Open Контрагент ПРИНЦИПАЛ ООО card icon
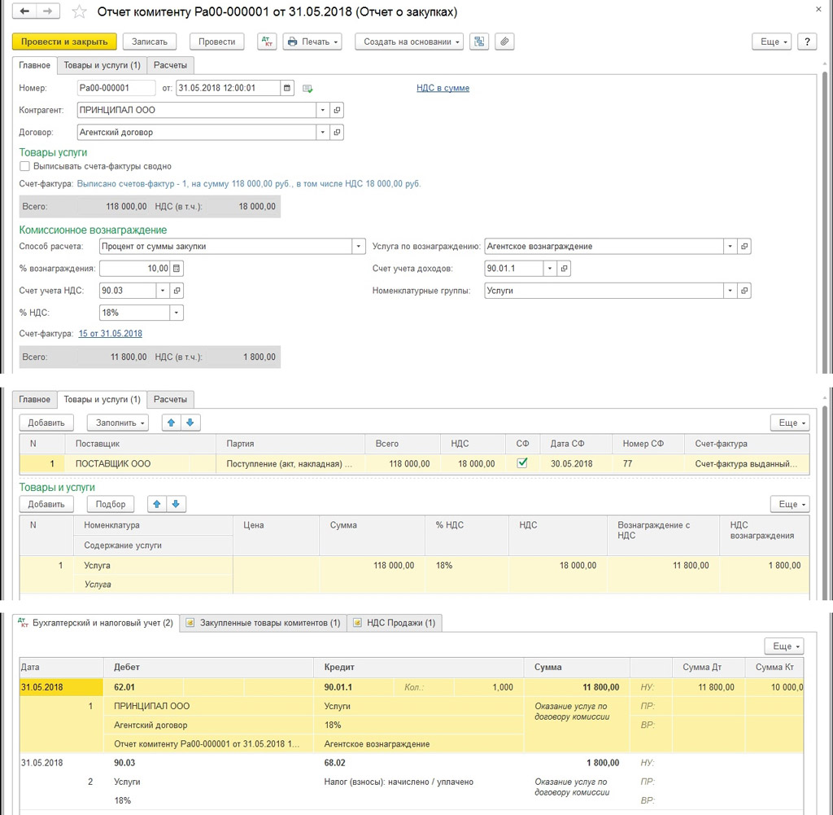Viewport: 833px width, 815px height. click(337, 110)
